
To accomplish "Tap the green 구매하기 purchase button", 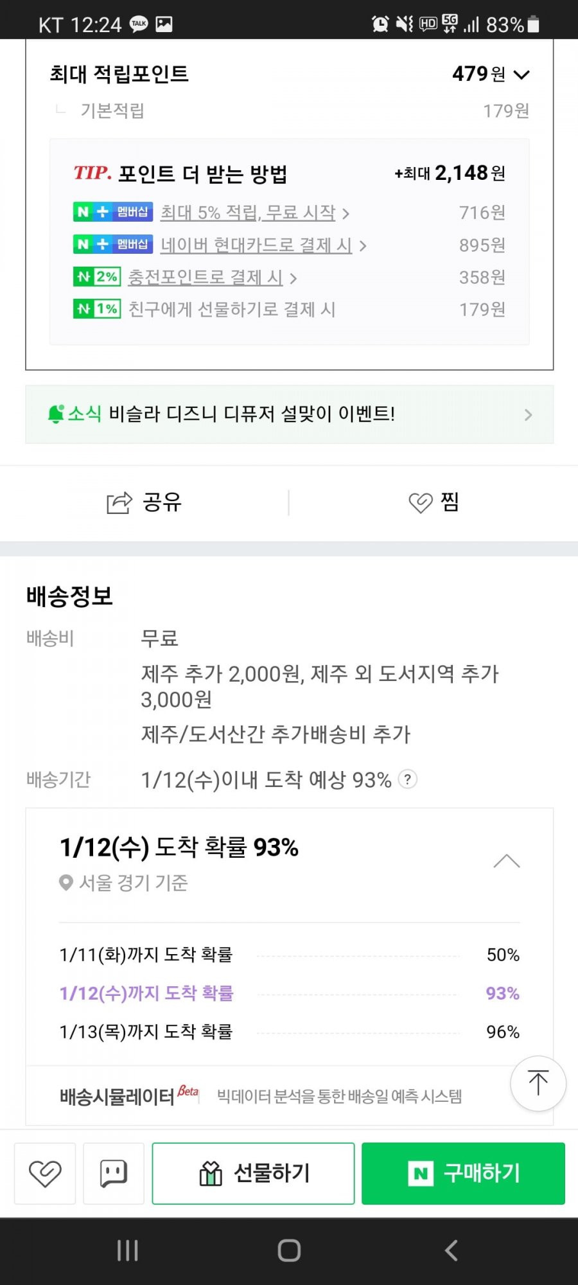I will (x=463, y=1173).
